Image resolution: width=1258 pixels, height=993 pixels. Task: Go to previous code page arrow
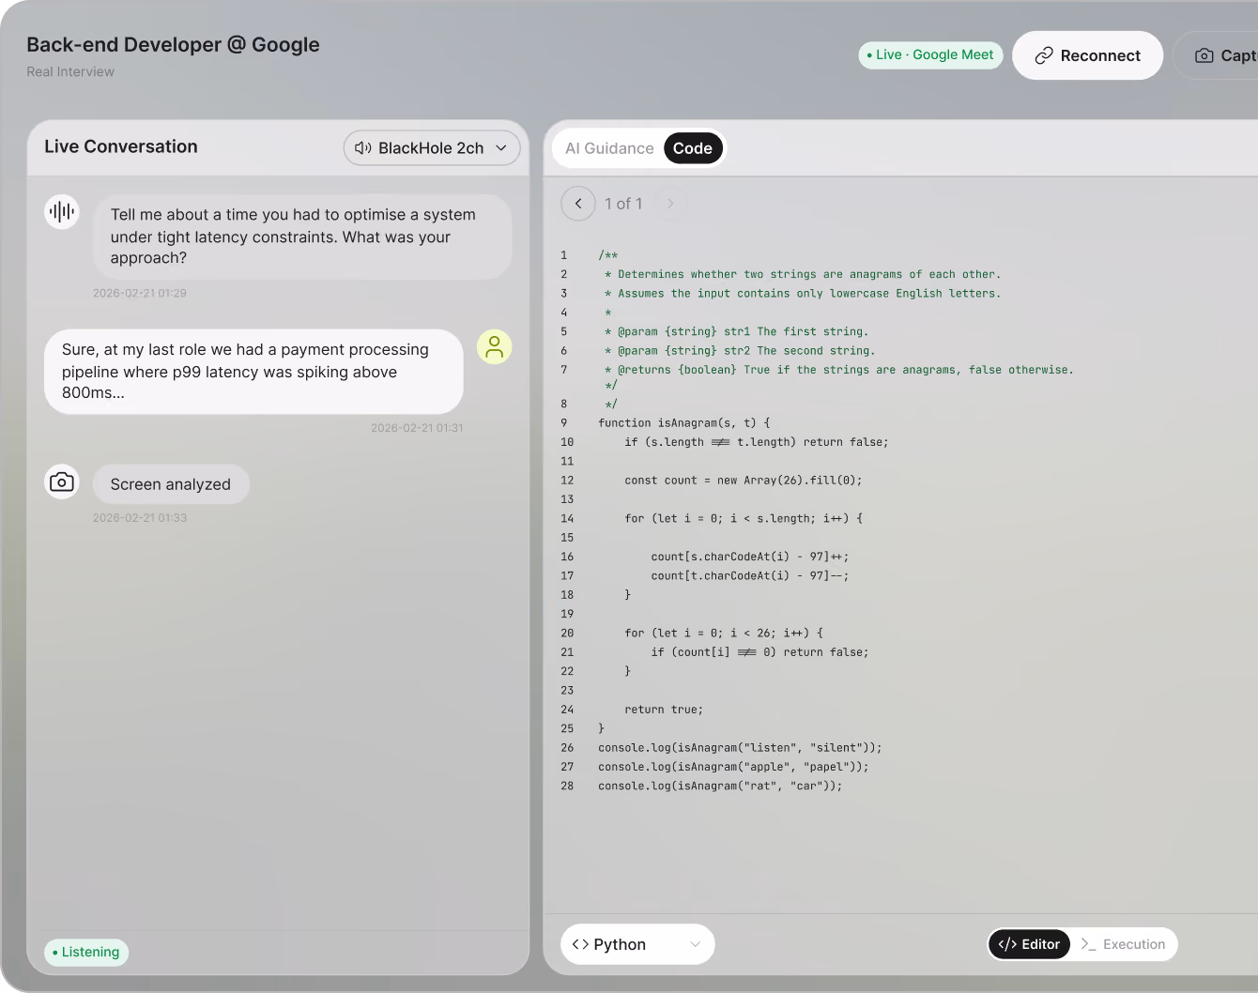578,204
